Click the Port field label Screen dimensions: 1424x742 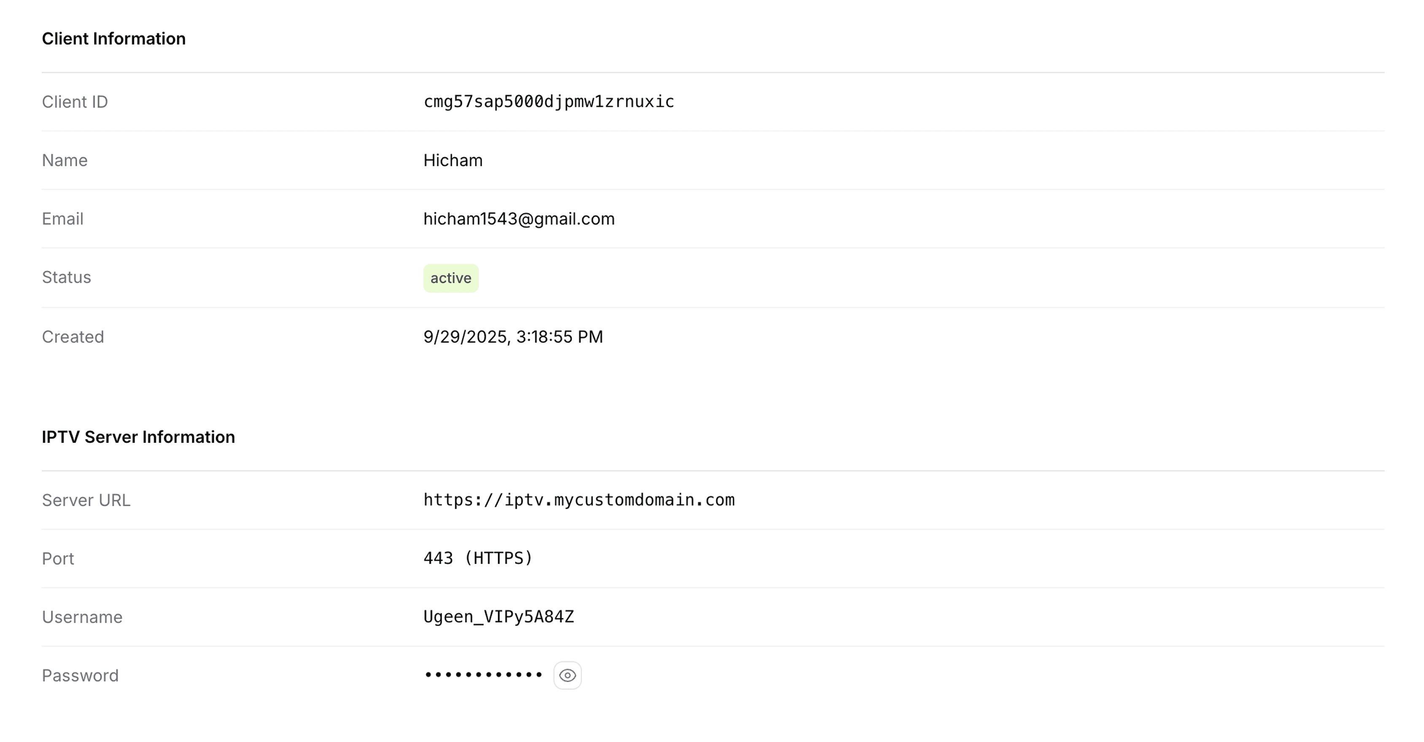(x=58, y=559)
